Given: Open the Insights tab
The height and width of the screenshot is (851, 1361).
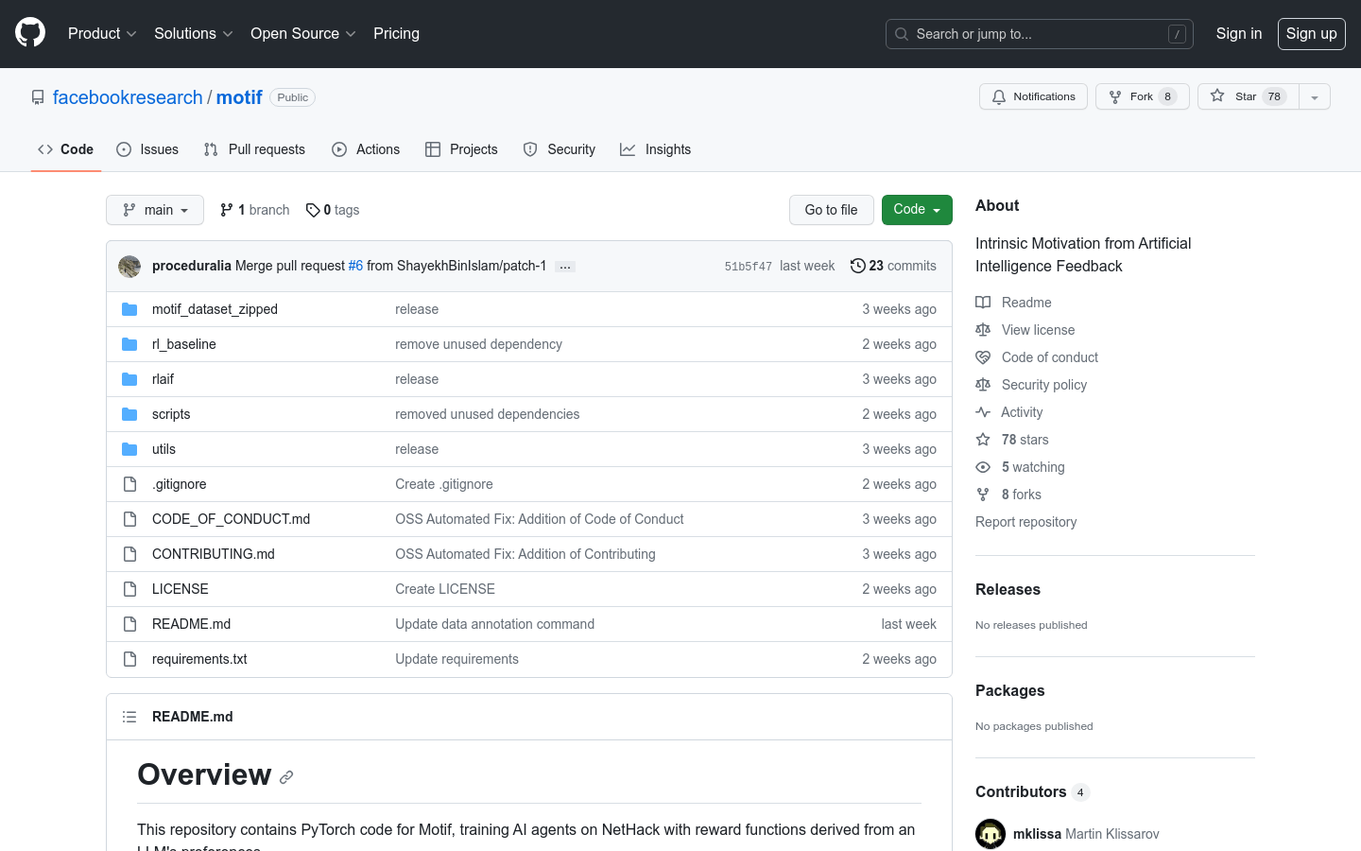Looking at the screenshot, I should [x=656, y=149].
